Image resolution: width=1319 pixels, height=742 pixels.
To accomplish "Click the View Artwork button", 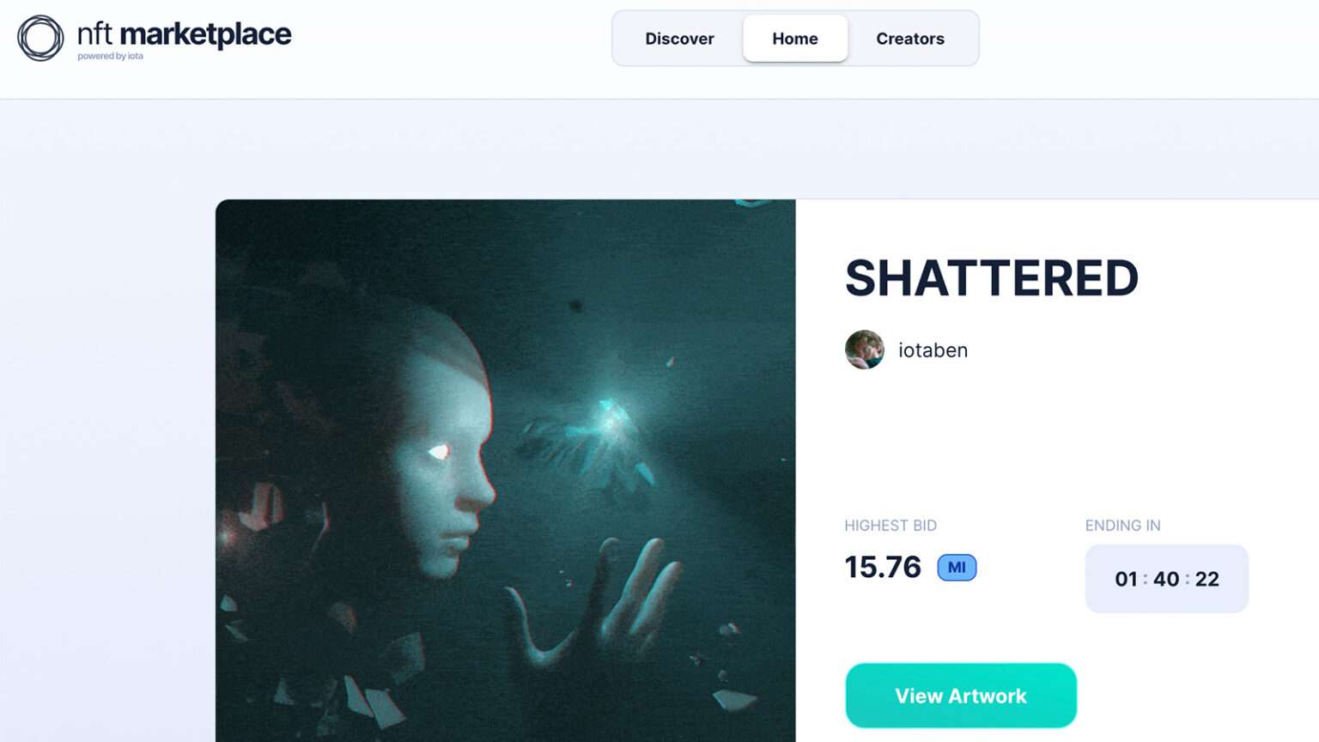I will pos(961,696).
